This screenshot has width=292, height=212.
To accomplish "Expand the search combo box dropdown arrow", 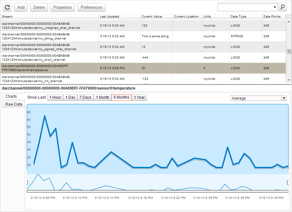I will pos(275,7).
